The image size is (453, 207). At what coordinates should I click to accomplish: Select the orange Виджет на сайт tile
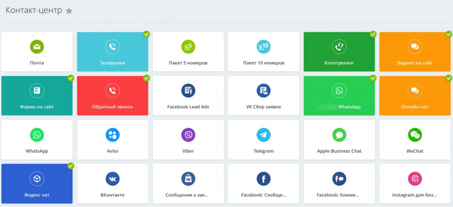point(414,52)
